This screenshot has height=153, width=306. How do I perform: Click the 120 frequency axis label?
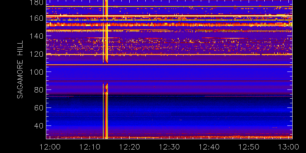tap(36, 54)
